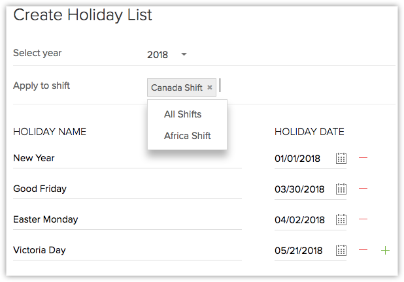
Task: Open calendar picker for Victoria Day date
Action: pos(341,250)
